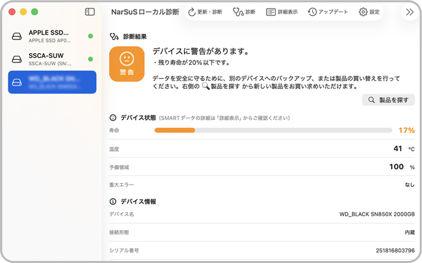Click the 接続形態 value 内蔵
The width and height of the screenshot is (422, 263).
[x=410, y=232]
